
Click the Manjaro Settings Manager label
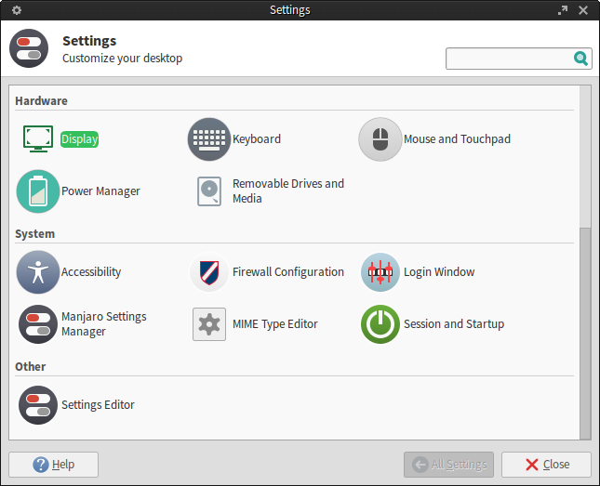pos(104,324)
